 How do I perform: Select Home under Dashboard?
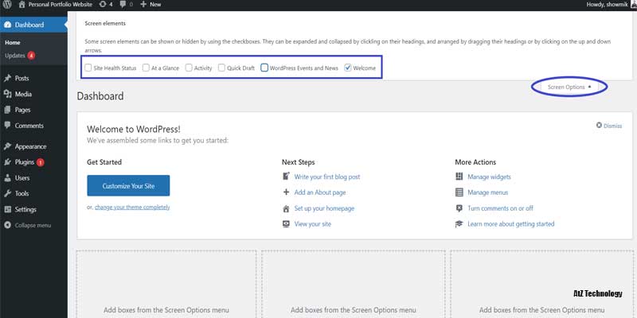pos(13,43)
